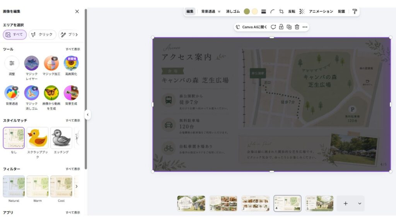Open the border style lines icon

263,11
